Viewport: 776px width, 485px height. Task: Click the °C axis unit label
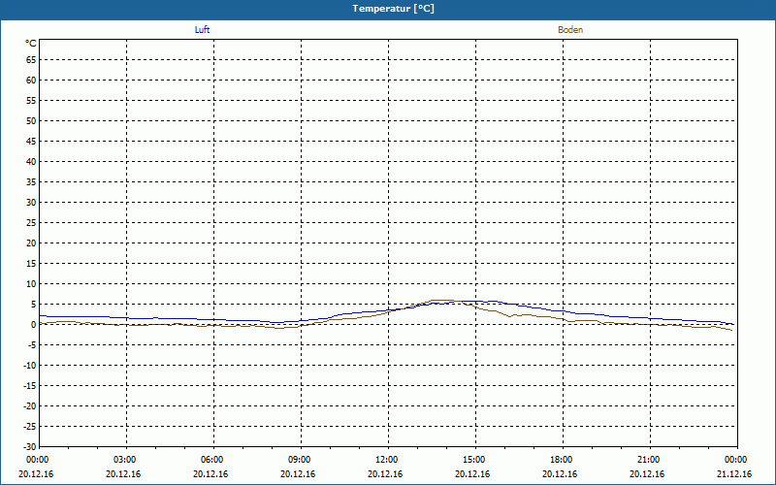(x=31, y=44)
